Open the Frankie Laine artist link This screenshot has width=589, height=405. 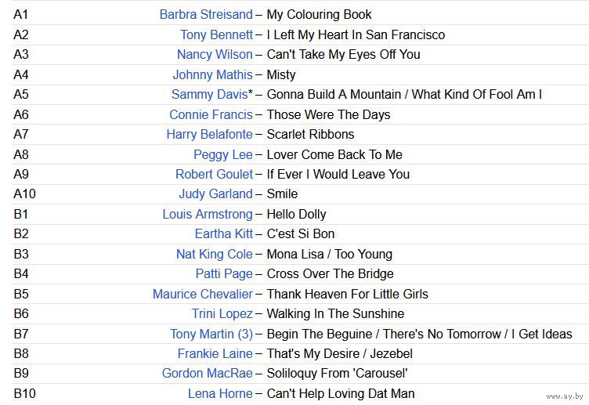[215, 353]
